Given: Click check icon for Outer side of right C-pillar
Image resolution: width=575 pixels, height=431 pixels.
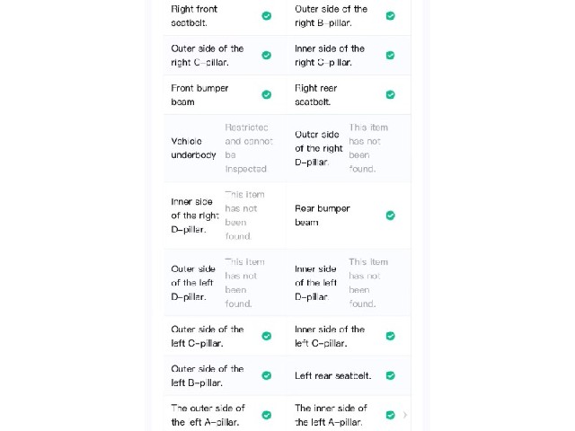Looking at the screenshot, I should pyautogui.click(x=267, y=56).
